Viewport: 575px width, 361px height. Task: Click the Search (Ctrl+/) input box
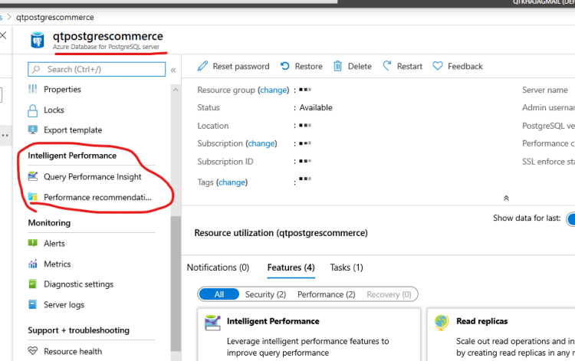coord(97,69)
